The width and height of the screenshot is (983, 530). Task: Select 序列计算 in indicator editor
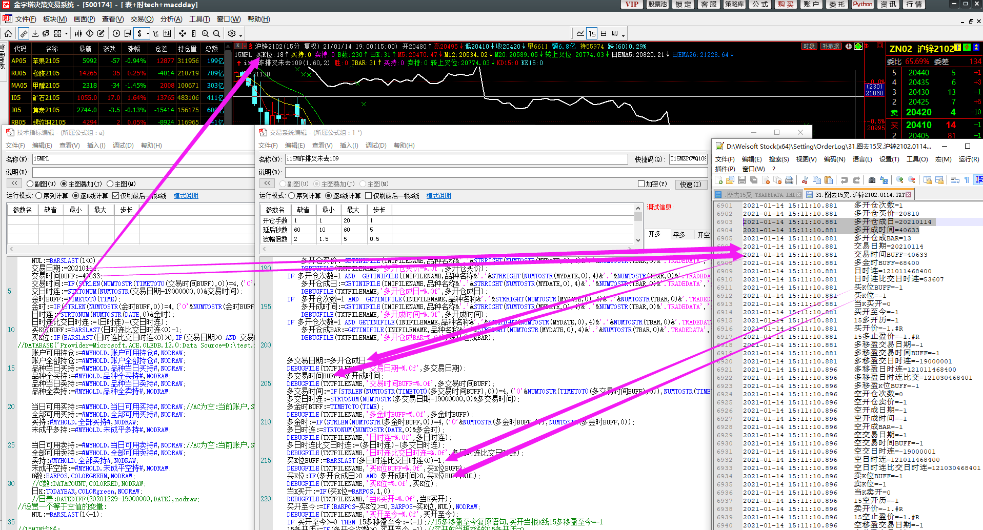52,196
